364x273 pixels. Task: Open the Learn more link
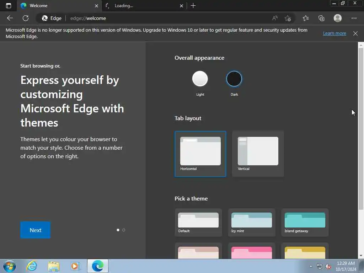[334, 33]
